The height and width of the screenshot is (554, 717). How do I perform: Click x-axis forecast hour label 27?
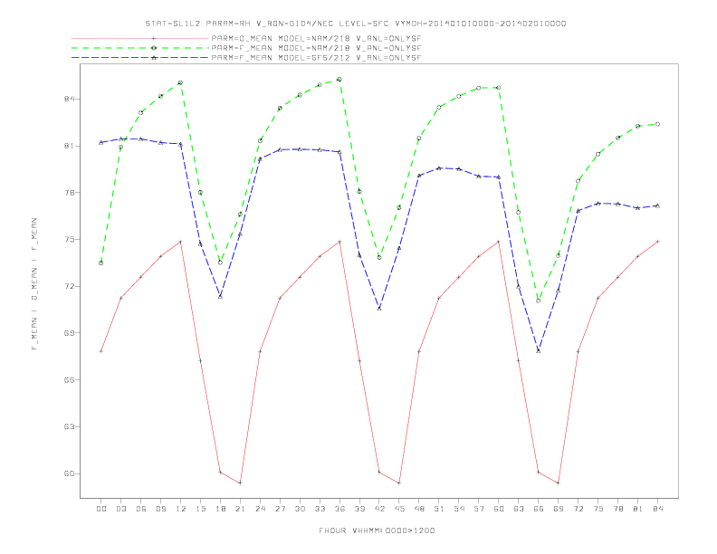pyautogui.click(x=280, y=509)
